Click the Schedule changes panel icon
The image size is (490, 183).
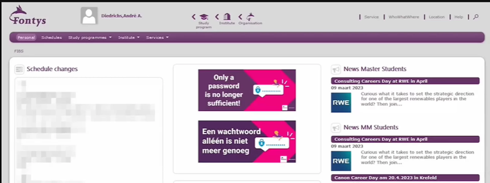[x=19, y=70]
